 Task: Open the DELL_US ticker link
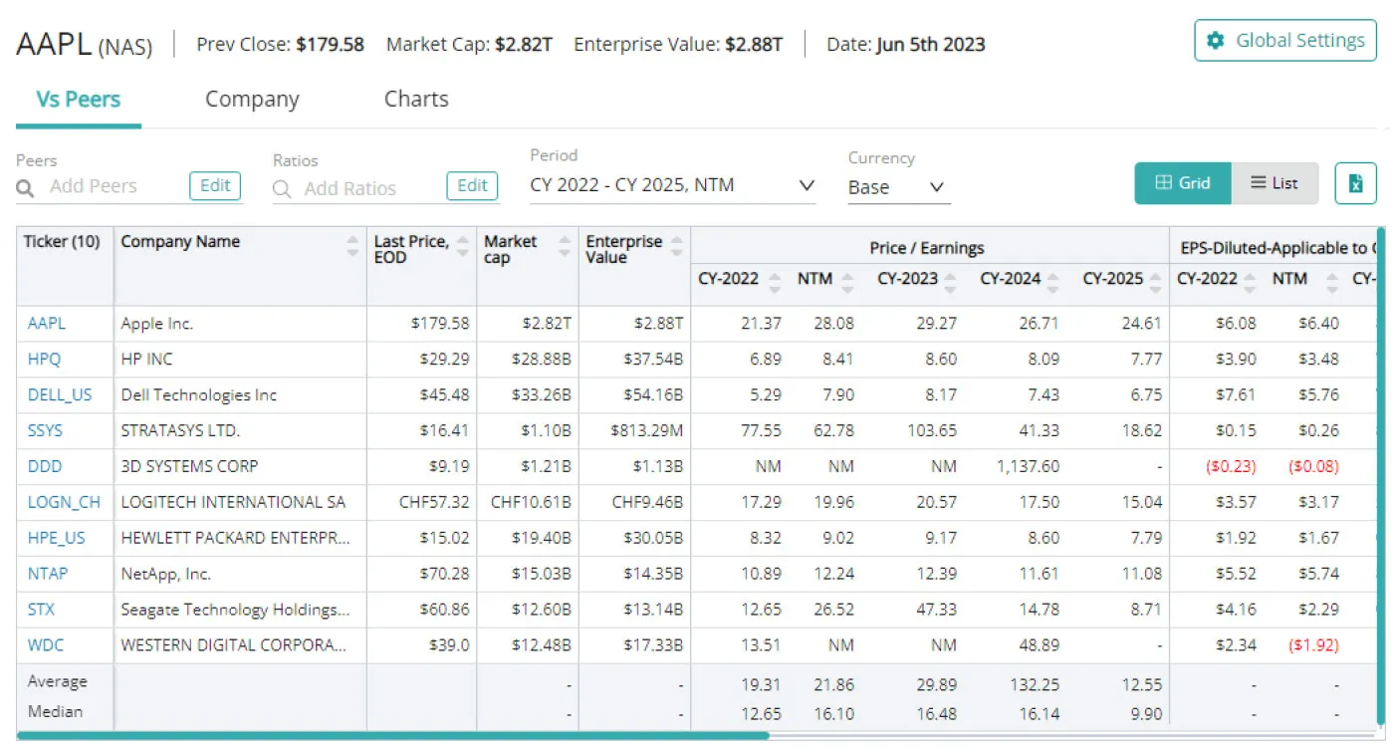point(60,395)
